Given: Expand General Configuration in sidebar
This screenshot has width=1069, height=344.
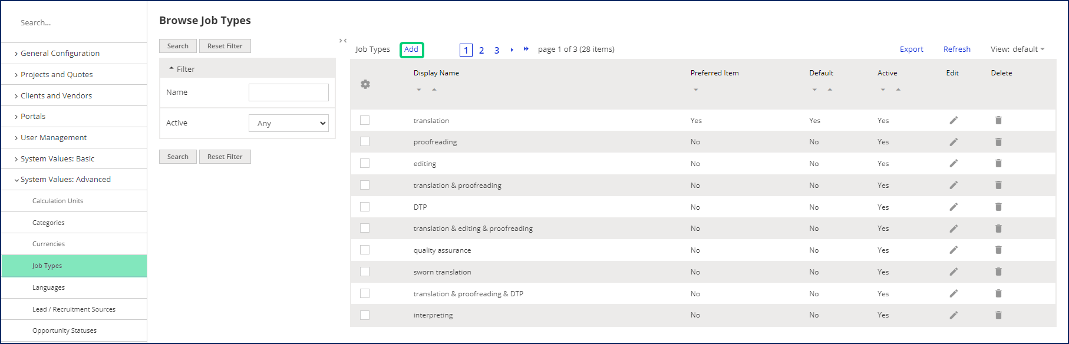Looking at the screenshot, I should [60, 53].
